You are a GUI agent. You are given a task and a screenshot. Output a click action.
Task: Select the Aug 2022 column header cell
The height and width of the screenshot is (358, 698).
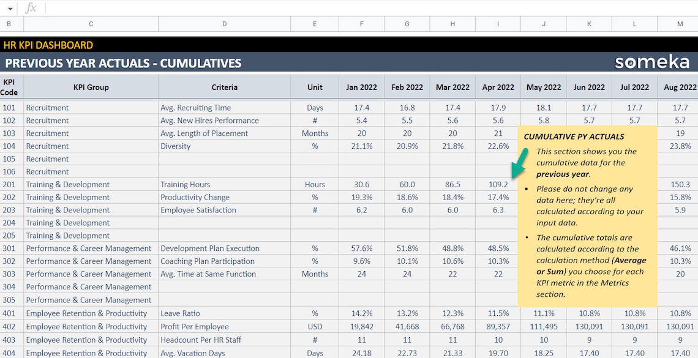click(x=679, y=87)
